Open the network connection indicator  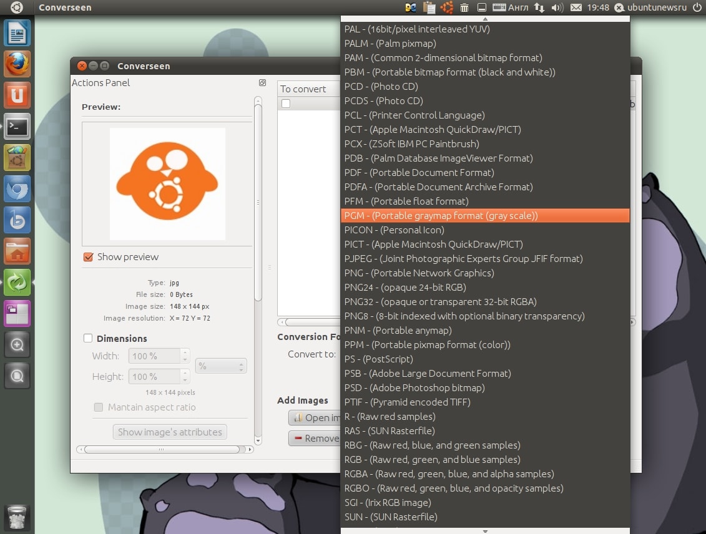coord(539,7)
